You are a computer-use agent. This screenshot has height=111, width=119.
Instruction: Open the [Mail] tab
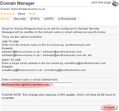[21, 14]
